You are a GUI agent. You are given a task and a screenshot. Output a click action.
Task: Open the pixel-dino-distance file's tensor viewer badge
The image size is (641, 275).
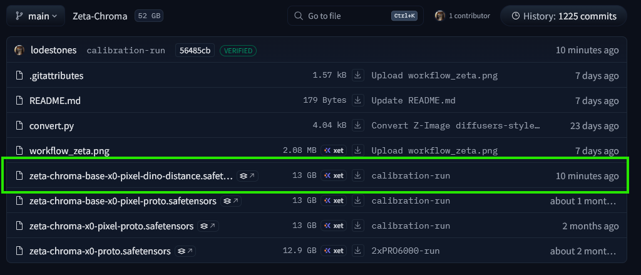coord(247,176)
